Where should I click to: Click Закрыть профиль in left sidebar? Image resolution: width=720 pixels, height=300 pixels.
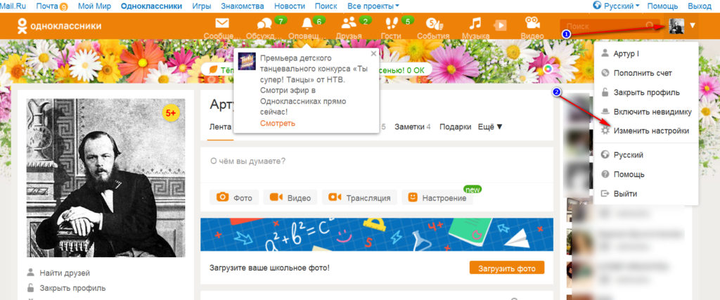point(72,288)
